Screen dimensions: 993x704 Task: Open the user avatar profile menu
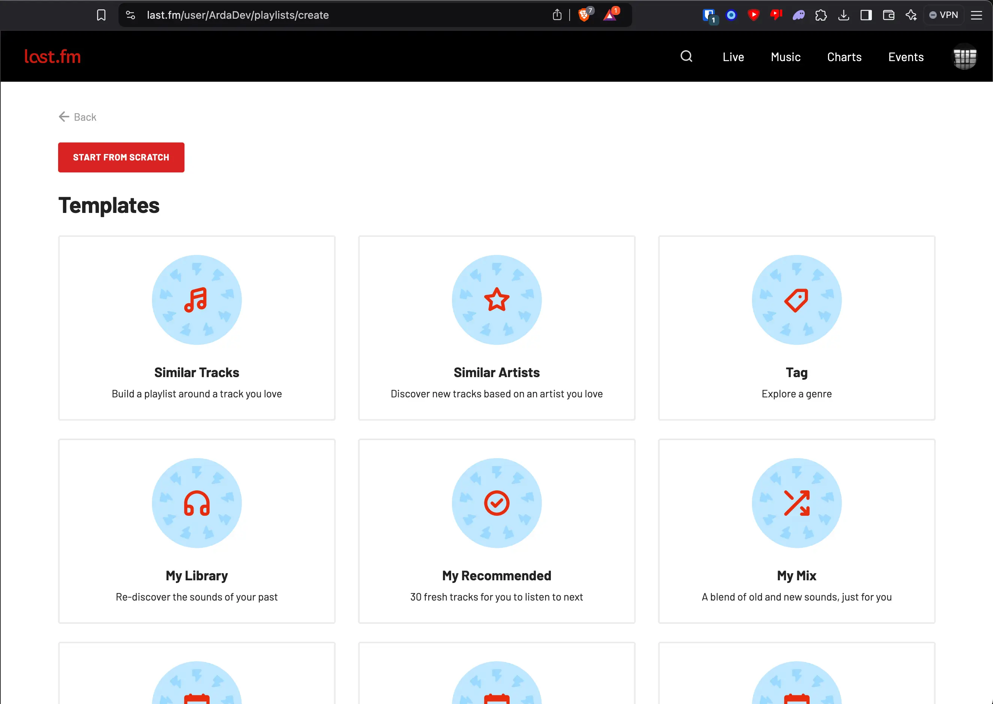click(964, 57)
